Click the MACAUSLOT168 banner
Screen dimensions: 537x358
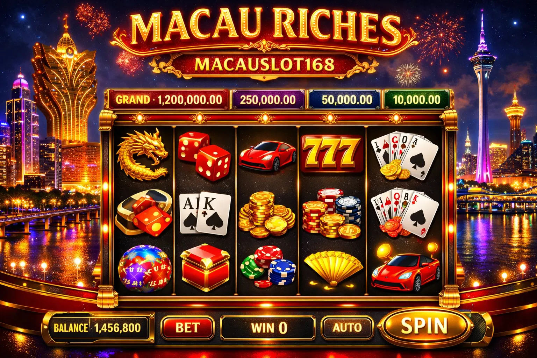click(265, 64)
